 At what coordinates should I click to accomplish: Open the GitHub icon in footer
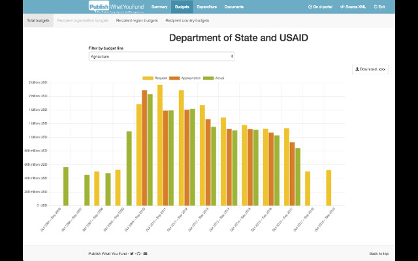click(138, 254)
